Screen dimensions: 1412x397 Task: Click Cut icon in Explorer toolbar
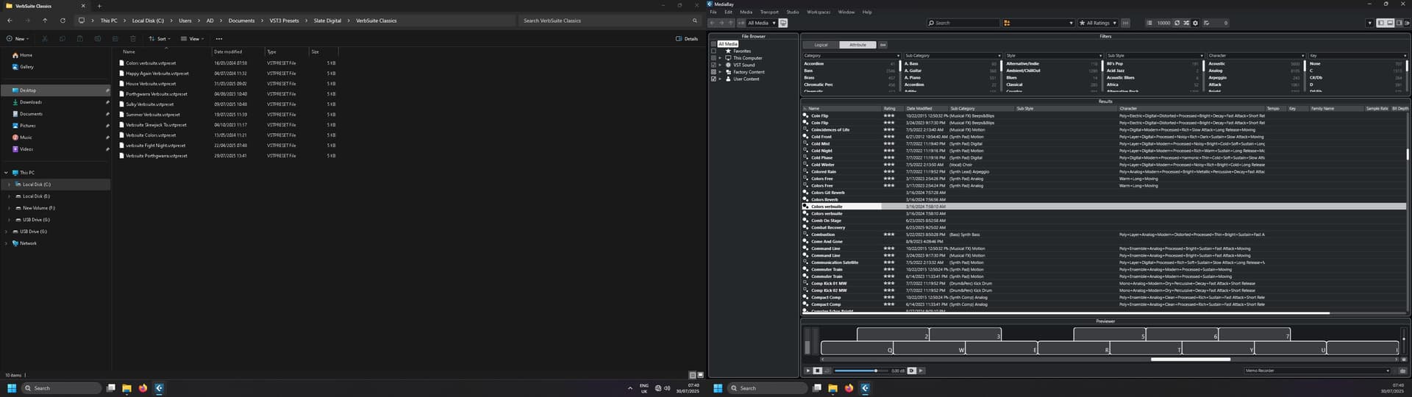(44, 38)
